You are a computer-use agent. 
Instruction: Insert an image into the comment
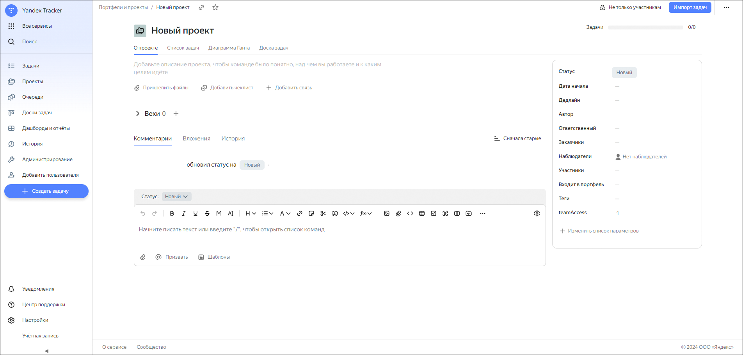pyautogui.click(x=387, y=213)
